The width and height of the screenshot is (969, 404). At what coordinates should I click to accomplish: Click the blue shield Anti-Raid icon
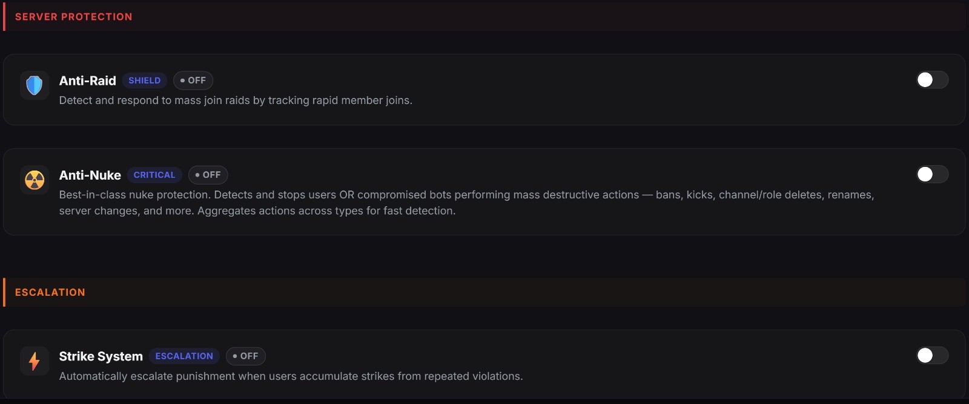click(35, 85)
